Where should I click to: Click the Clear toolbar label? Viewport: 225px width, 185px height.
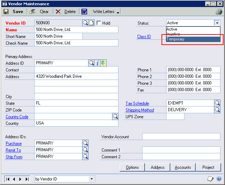[x=44, y=12]
